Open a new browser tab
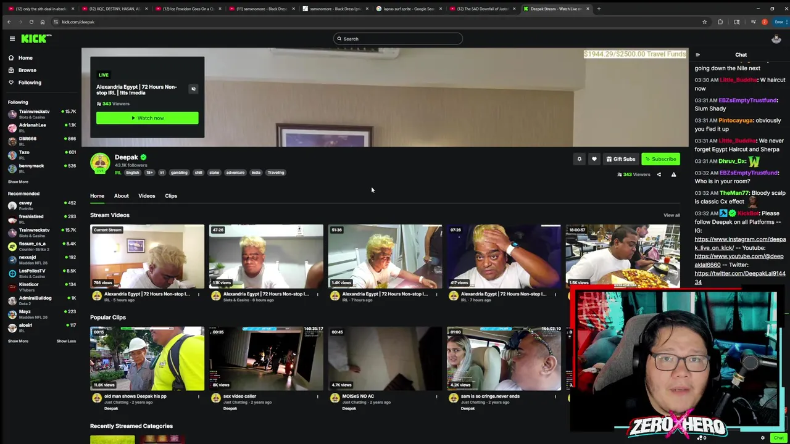 (599, 9)
